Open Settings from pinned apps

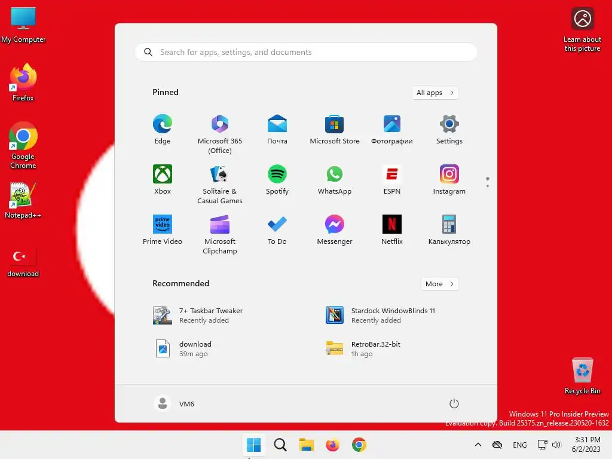click(x=449, y=129)
